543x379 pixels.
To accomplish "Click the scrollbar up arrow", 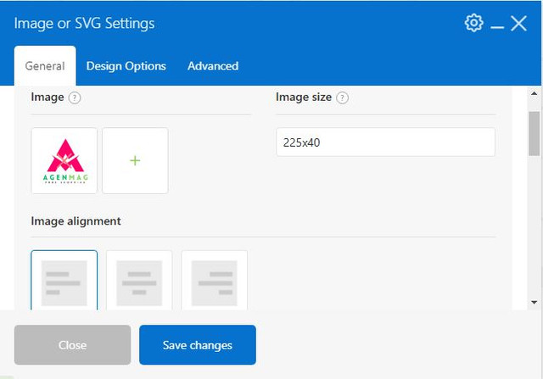I will coord(534,93).
